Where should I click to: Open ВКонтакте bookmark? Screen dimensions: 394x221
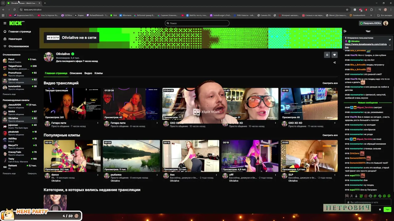click(125, 15)
